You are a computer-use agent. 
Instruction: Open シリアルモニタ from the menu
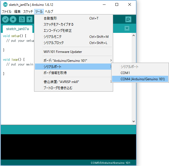pyautogui.click(x=74, y=37)
